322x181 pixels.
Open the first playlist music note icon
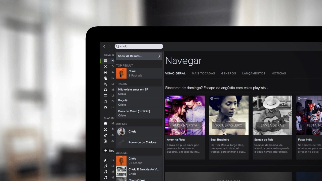(105, 166)
